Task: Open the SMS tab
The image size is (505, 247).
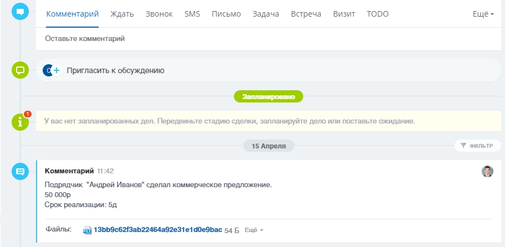Action: (192, 14)
